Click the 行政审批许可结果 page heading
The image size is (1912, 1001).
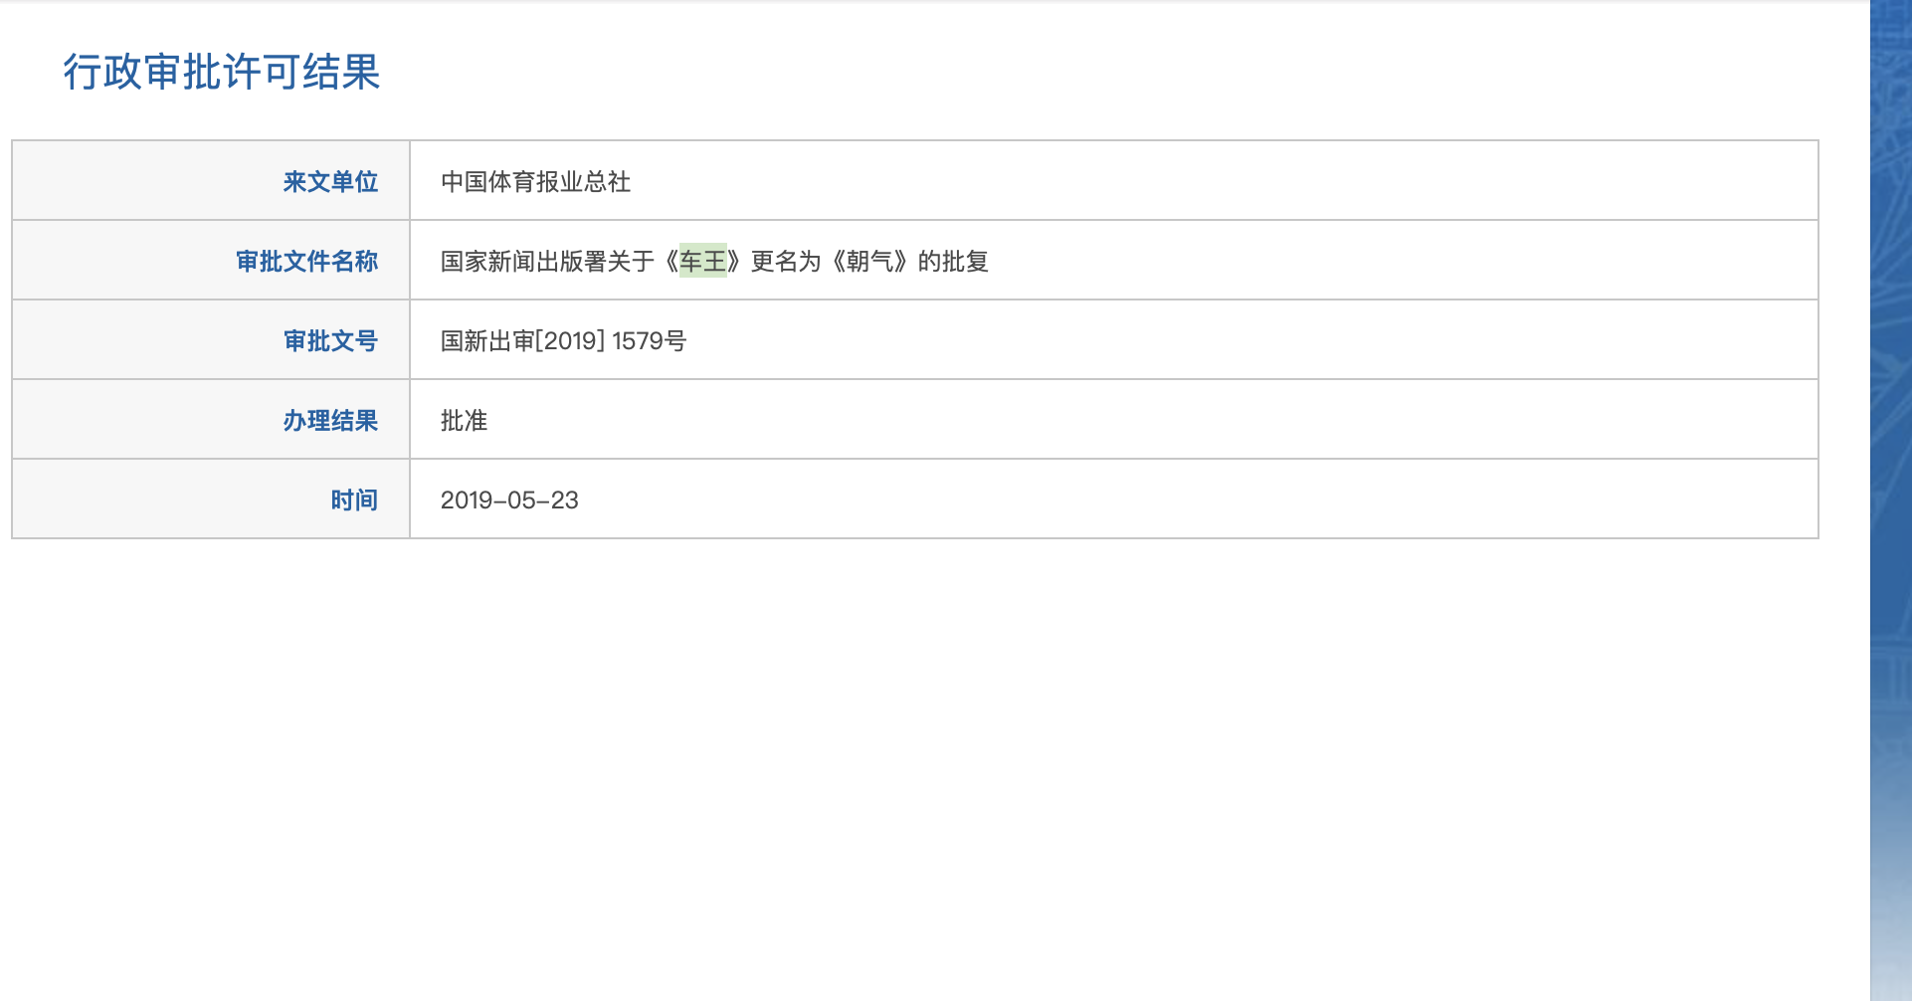[x=222, y=72]
